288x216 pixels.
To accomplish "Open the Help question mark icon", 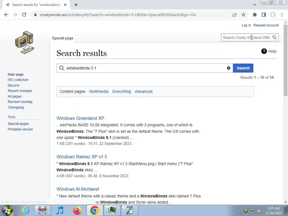I will [x=264, y=51].
